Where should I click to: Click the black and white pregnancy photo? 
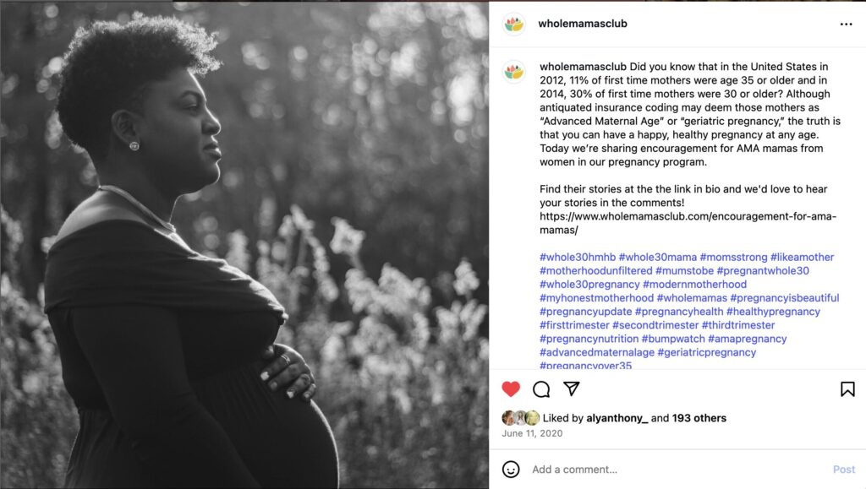[244, 245]
